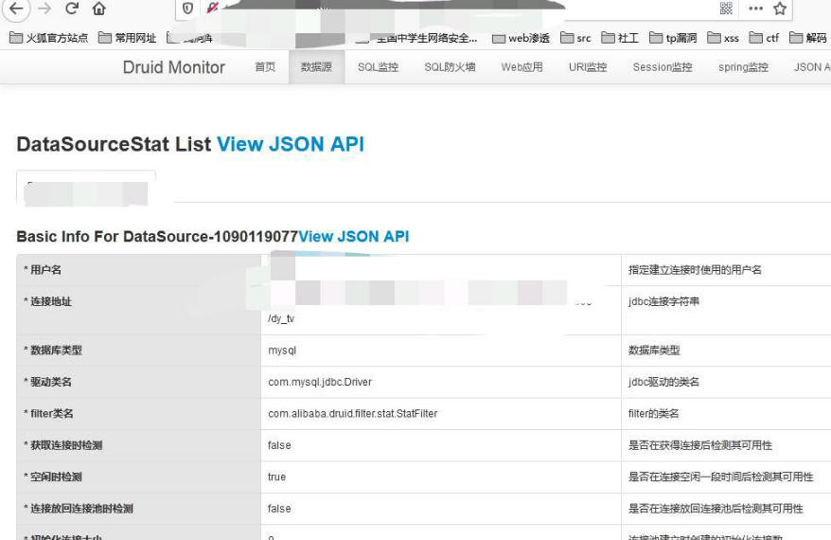Click the jdbc驱动的类名 description
This screenshot has height=540, width=831.
click(663, 382)
